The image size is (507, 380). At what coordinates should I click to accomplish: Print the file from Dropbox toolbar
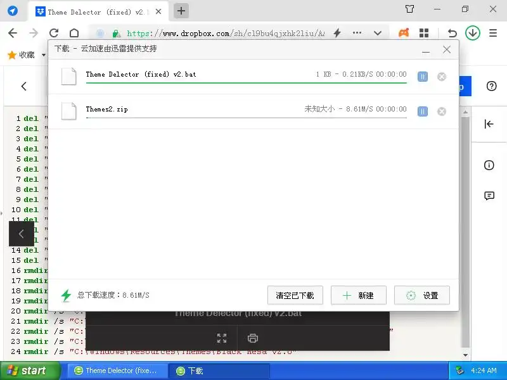pos(252,338)
